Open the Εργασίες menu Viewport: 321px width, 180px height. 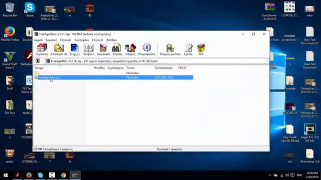(51, 40)
